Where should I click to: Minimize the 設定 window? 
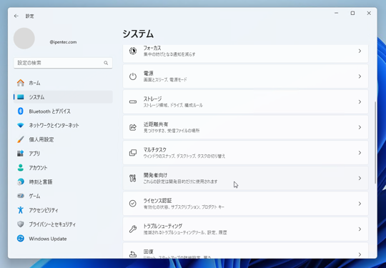tap(336, 13)
